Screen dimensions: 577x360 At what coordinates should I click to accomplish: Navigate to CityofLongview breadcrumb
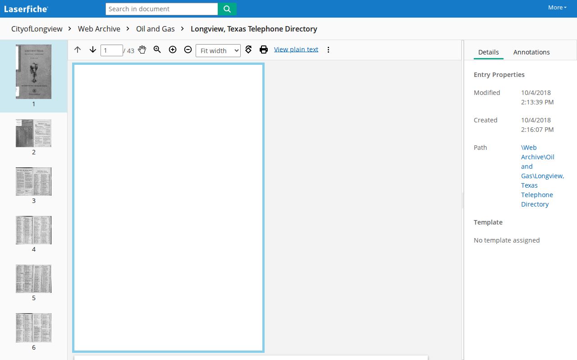(37, 29)
